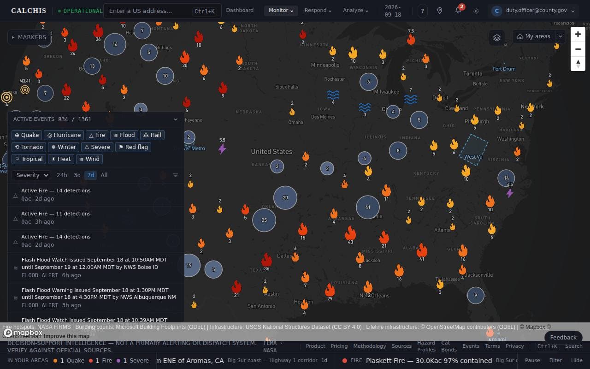Toggle the Severe event filter
Image resolution: width=590 pixels, height=369 pixels.
97,147
